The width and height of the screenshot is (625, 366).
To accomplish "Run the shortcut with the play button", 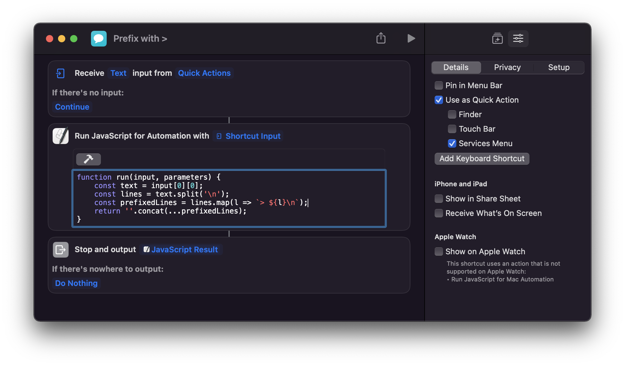I will point(411,38).
